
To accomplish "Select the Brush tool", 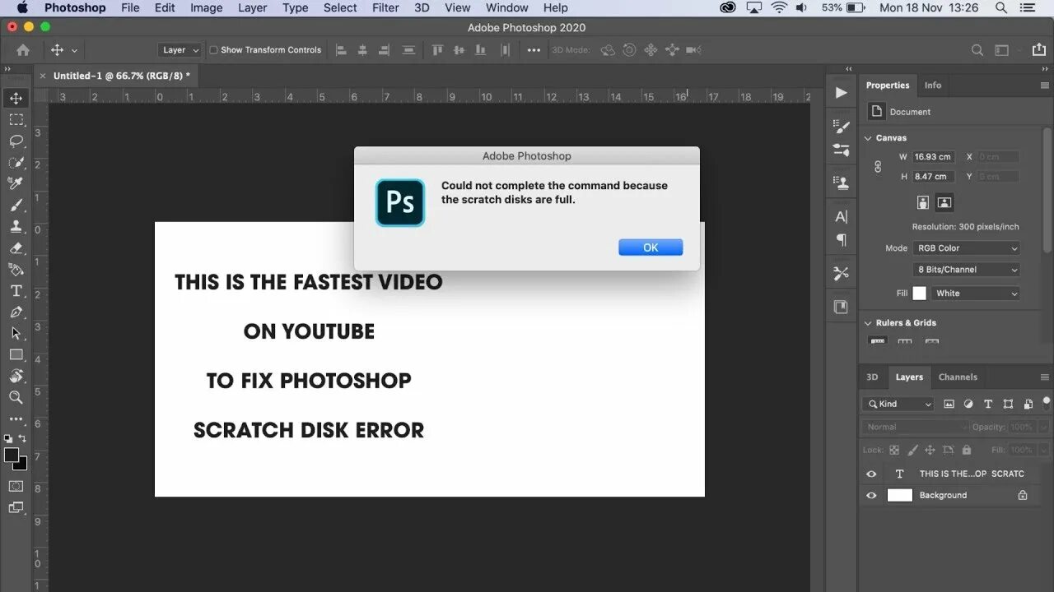I will [x=16, y=206].
